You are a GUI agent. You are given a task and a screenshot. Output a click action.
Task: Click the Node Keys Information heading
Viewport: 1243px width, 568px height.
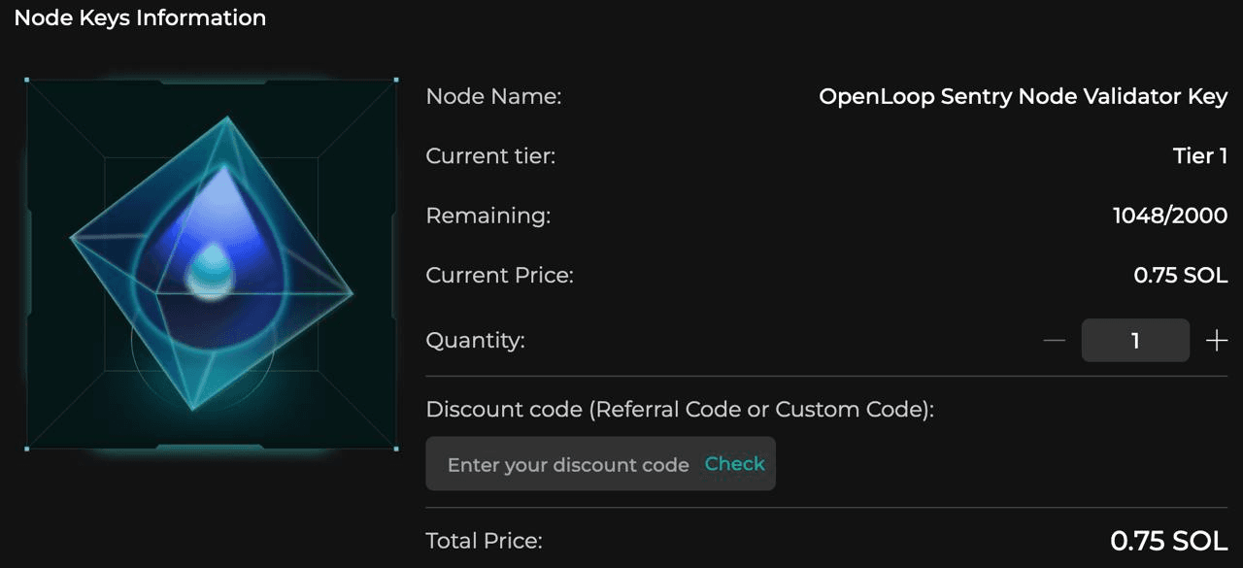140,17
